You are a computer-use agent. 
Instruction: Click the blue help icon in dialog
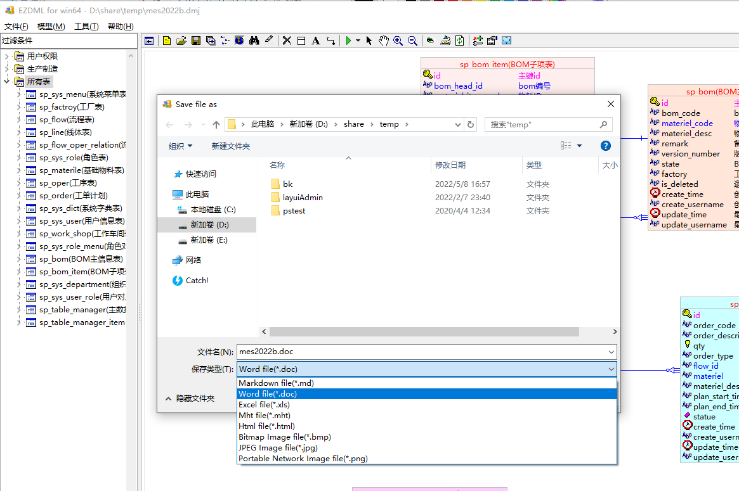tap(606, 146)
